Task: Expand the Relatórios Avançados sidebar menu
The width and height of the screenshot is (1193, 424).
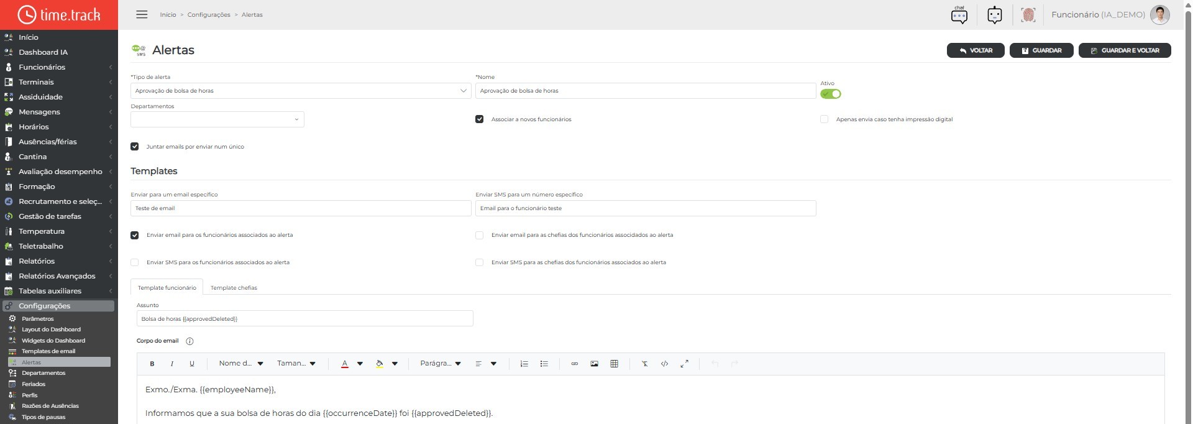Action: pyautogui.click(x=59, y=276)
